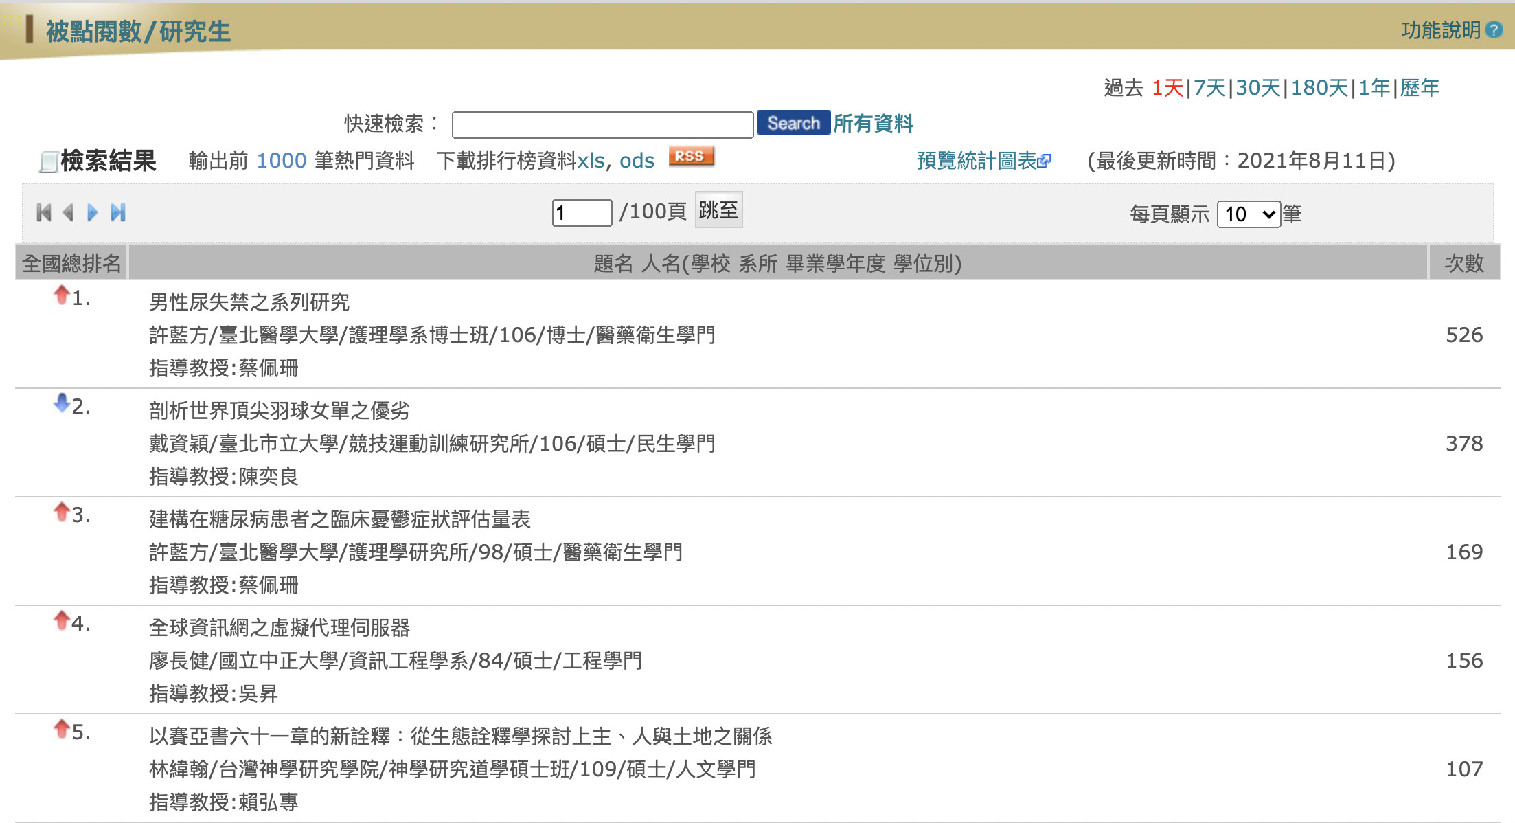The width and height of the screenshot is (1515, 823).
Task: Select the 1天 time range
Action: [1167, 88]
